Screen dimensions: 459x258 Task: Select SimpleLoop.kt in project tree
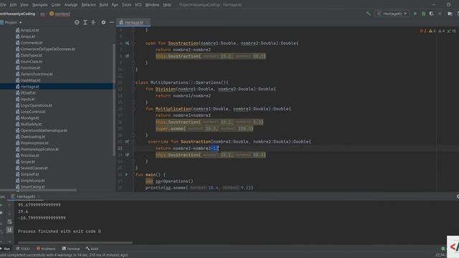(32, 181)
